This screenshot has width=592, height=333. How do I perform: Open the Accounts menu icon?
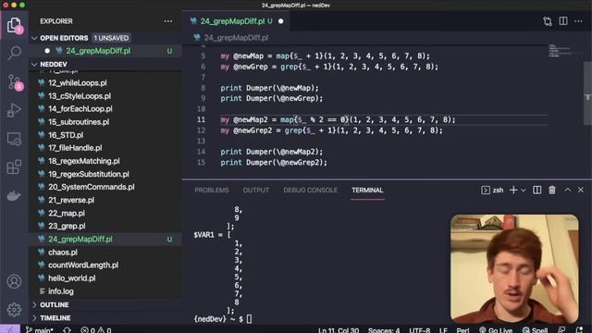15,281
